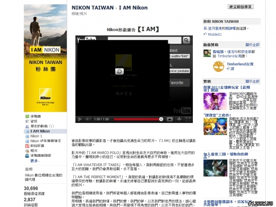This screenshot has width=276, height=207.
Task: Click the I AM MARCO POLO paragraph text
Action: click(133, 154)
